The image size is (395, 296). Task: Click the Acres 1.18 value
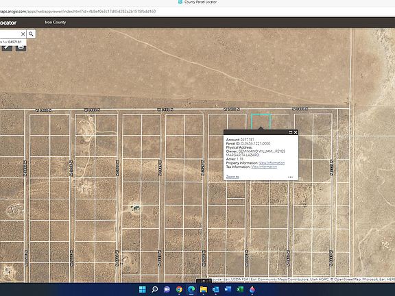[x=240, y=159]
